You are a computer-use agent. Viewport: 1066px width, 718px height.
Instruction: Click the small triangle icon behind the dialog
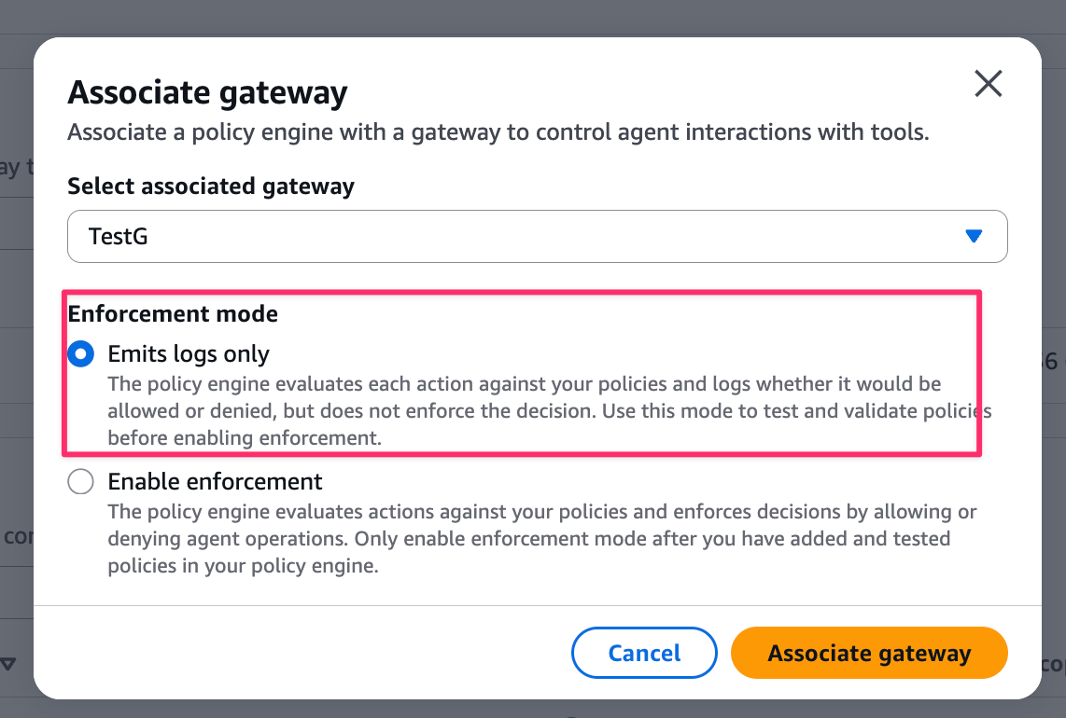click(8, 664)
